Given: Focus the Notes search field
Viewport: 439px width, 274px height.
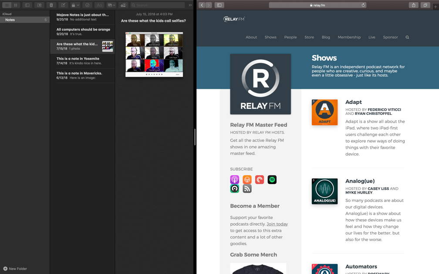Looking at the screenshot, I should point(158,5).
